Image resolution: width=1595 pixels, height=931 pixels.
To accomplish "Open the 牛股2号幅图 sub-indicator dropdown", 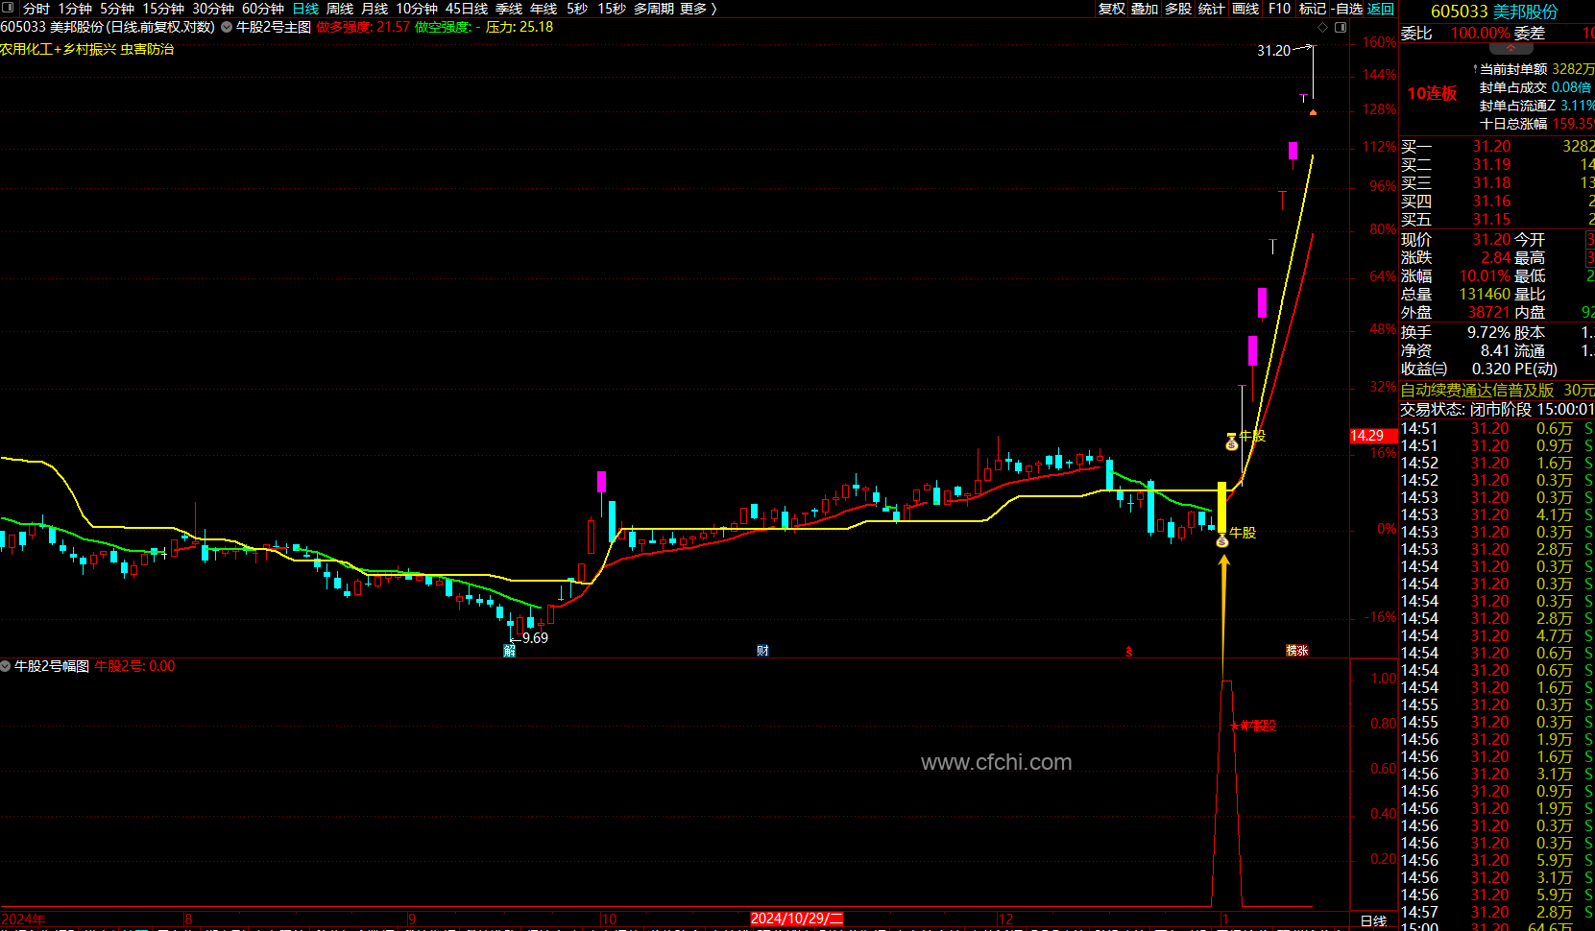I will (6, 666).
